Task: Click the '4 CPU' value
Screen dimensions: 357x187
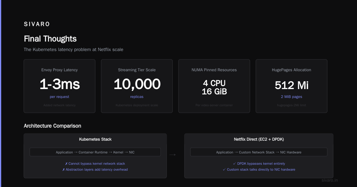Action: pyautogui.click(x=214, y=83)
